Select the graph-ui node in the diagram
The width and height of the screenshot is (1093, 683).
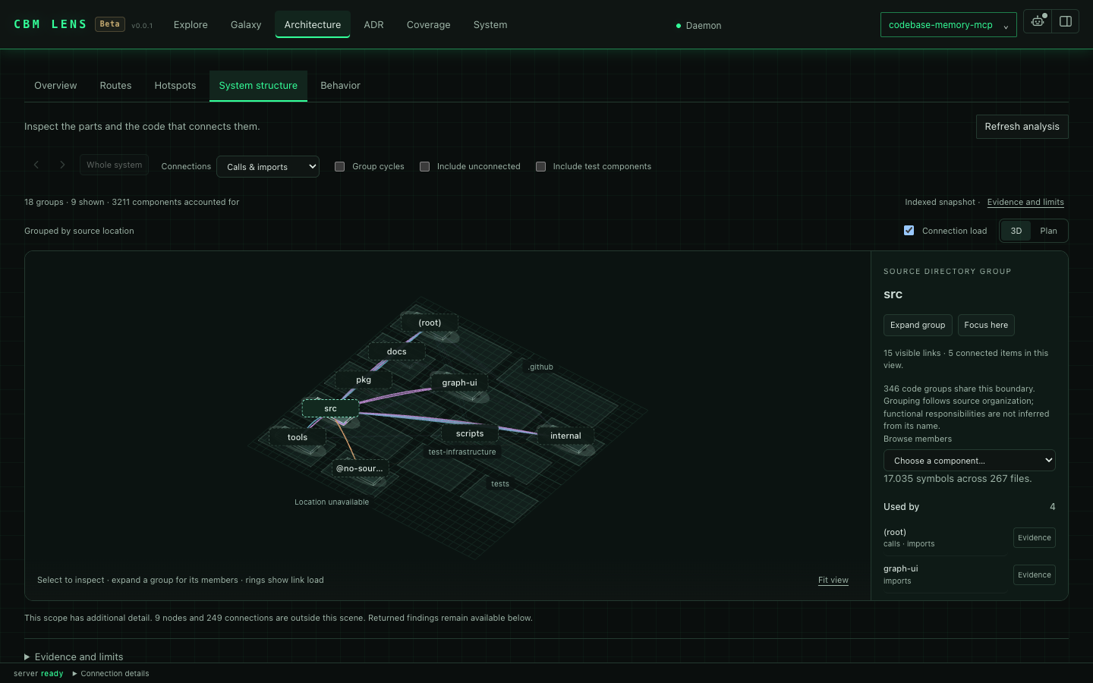(x=460, y=382)
